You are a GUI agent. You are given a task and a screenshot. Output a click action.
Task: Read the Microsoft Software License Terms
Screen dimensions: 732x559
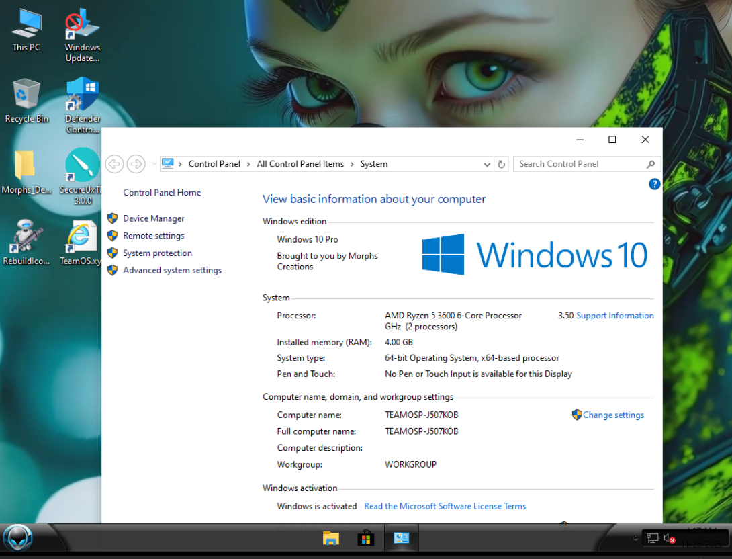point(445,506)
